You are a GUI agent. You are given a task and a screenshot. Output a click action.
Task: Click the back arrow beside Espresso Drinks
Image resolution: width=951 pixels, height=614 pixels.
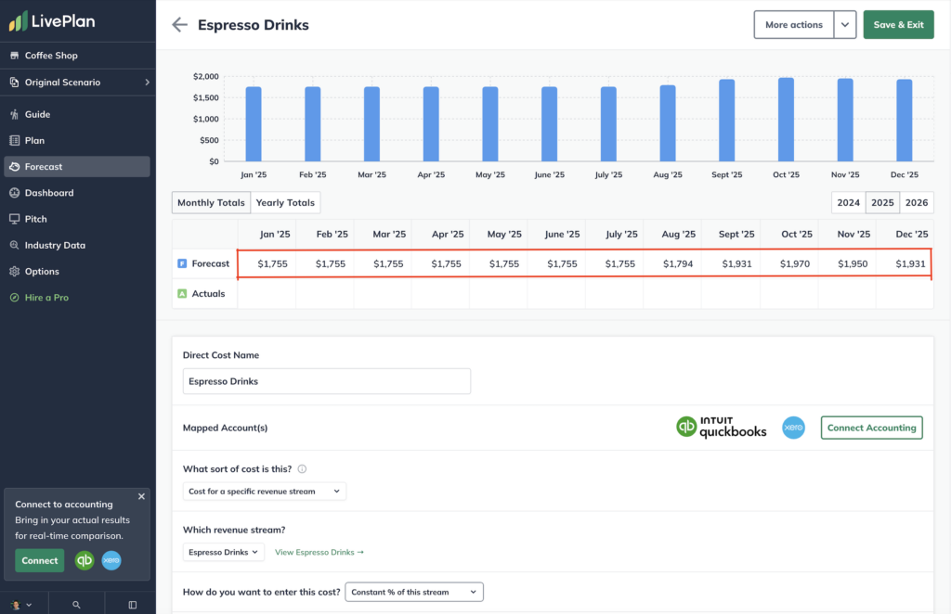pyautogui.click(x=179, y=25)
